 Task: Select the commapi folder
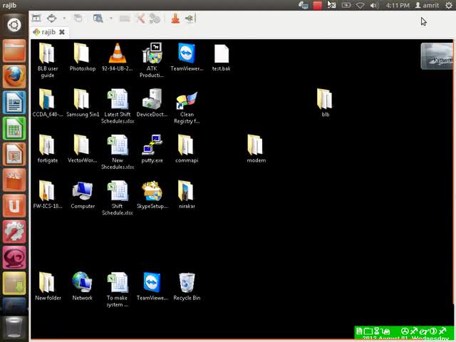[x=187, y=148]
